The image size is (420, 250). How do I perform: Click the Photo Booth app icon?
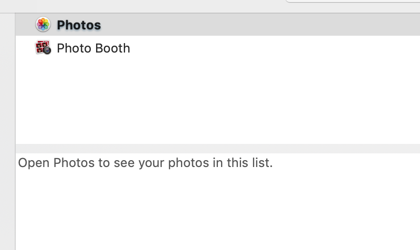tap(43, 47)
